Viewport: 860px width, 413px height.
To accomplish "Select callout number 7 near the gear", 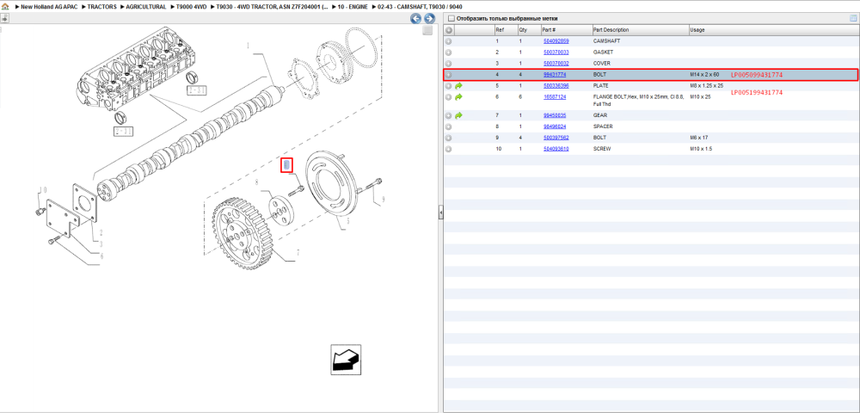I will (x=298, y=253).
